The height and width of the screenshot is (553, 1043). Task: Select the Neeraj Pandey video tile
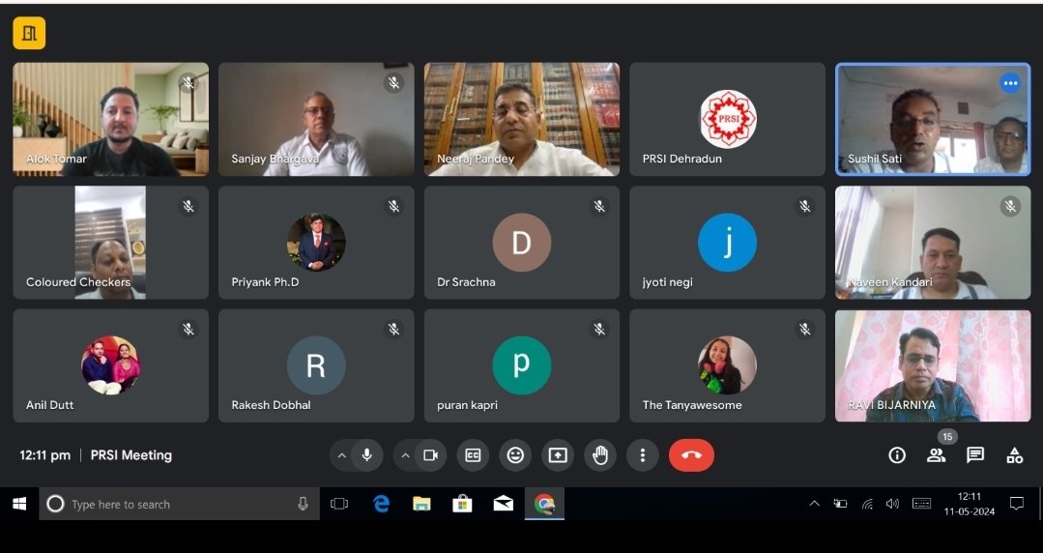click(522, 119)
